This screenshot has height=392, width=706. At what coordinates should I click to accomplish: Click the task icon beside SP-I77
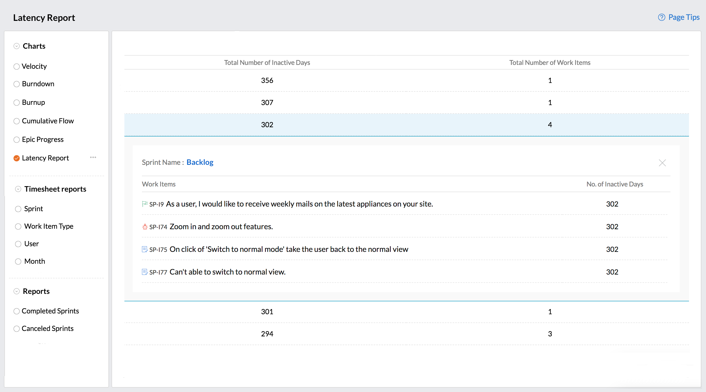coord(145,272)
